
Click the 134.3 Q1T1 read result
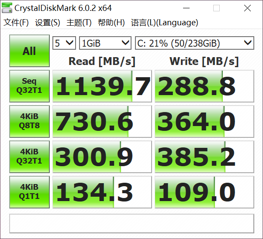point(102,192)
